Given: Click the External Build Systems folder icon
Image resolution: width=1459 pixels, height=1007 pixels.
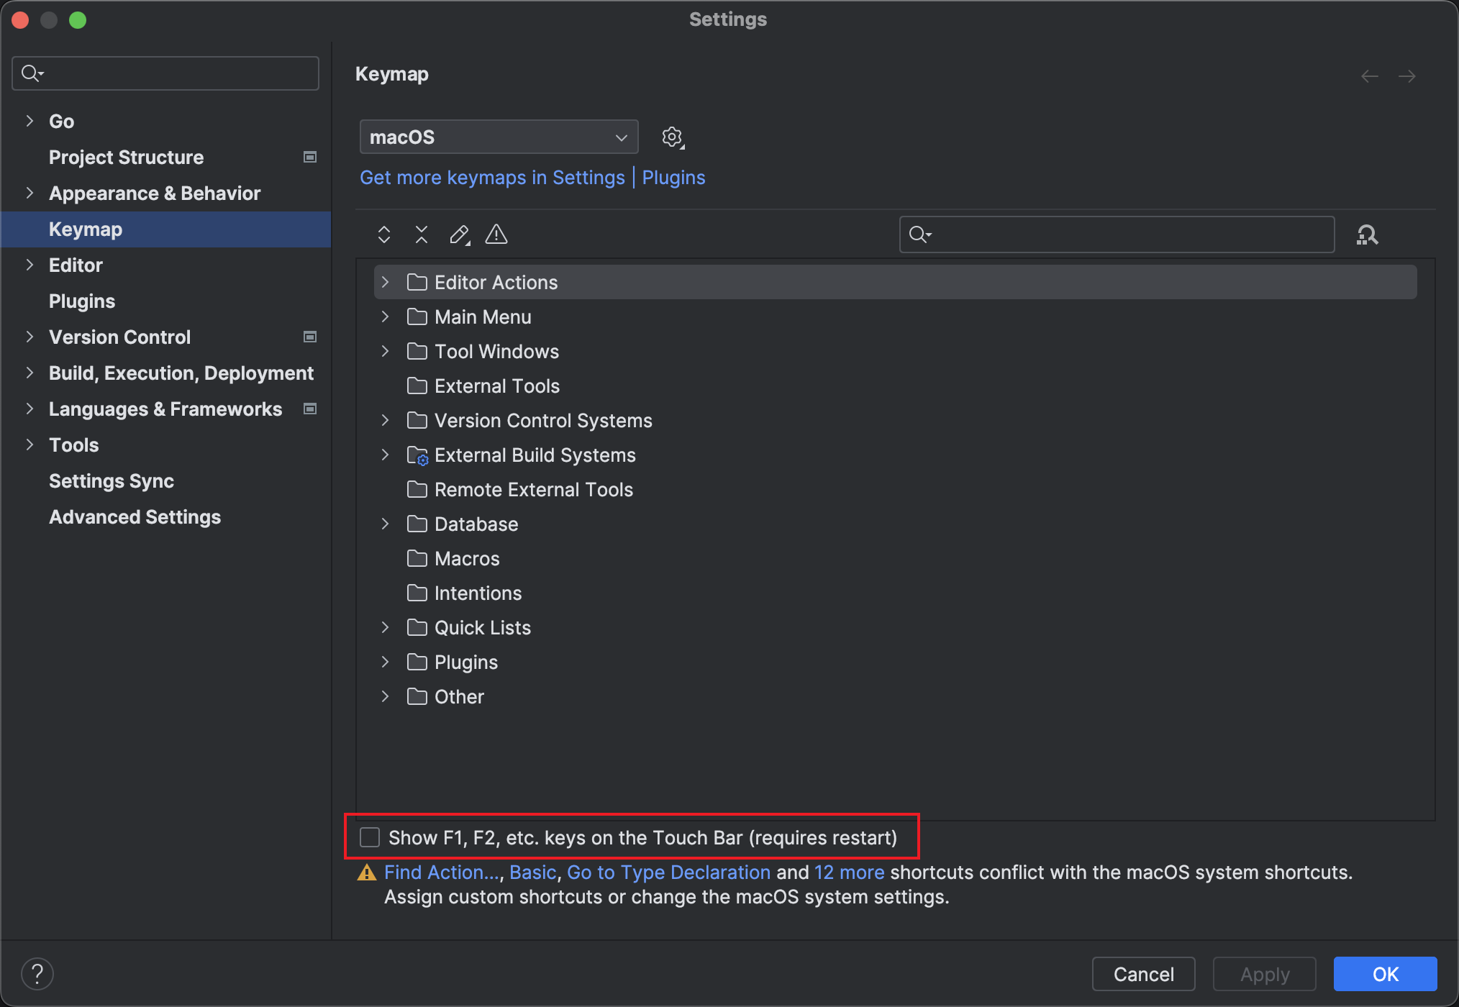Looking at the screenshot, I should [417, 455].
